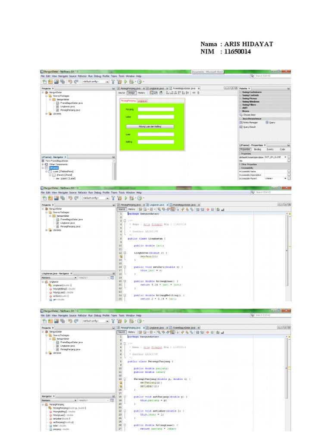
Task: Click Choose Bean in Palette panel
Action: (249, 115)
